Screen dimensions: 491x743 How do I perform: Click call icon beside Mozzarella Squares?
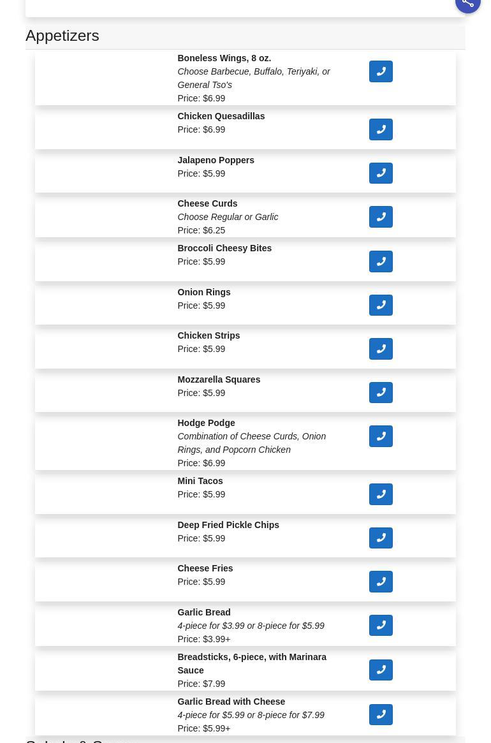click(381, 393)
